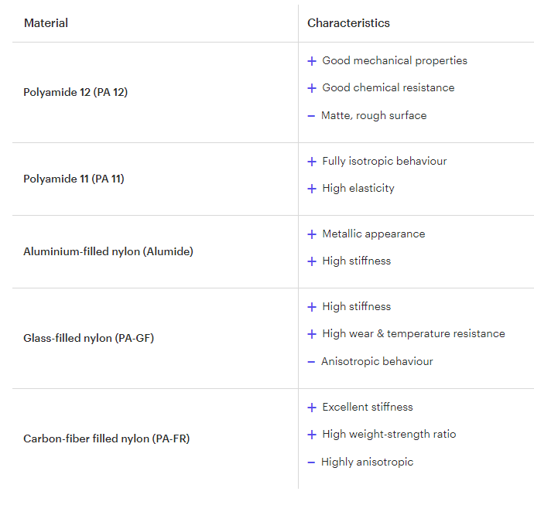
Task: Click Carbon-fiber filled nylon (PA-FR) label
Action: click(106, 438)
